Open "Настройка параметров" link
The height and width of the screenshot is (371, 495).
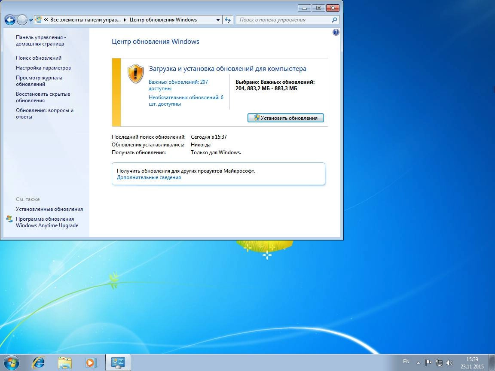43,68
